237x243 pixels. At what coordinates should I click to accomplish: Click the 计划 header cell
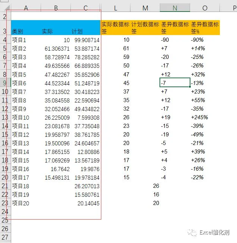[85, 28]
